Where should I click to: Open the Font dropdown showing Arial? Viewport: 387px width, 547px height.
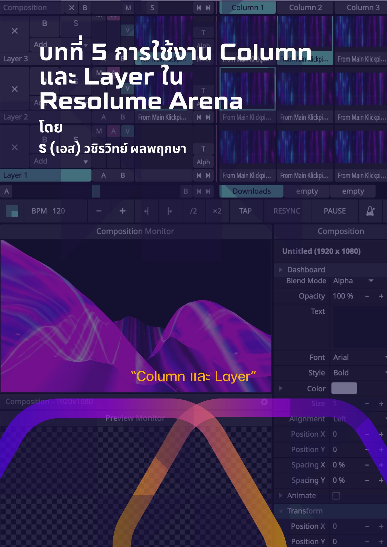pyautogui.click(x=359, y=357)
